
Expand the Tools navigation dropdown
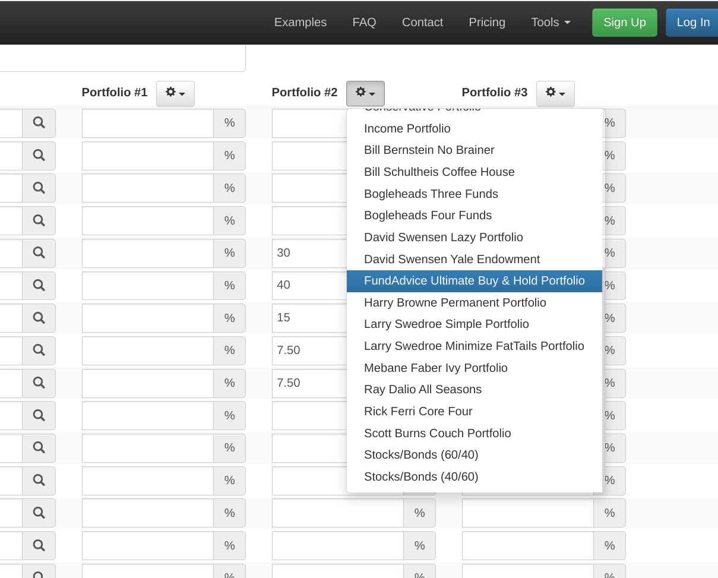pos(551,22)
